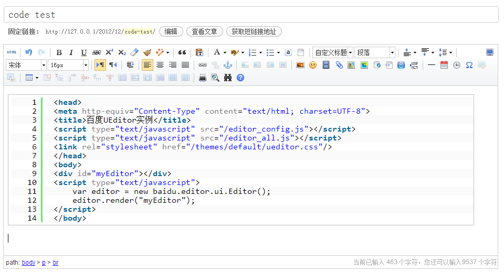This screenshot has height=272, width=504.
Task: Insert a blockquote
Action: tap(182, 52)
